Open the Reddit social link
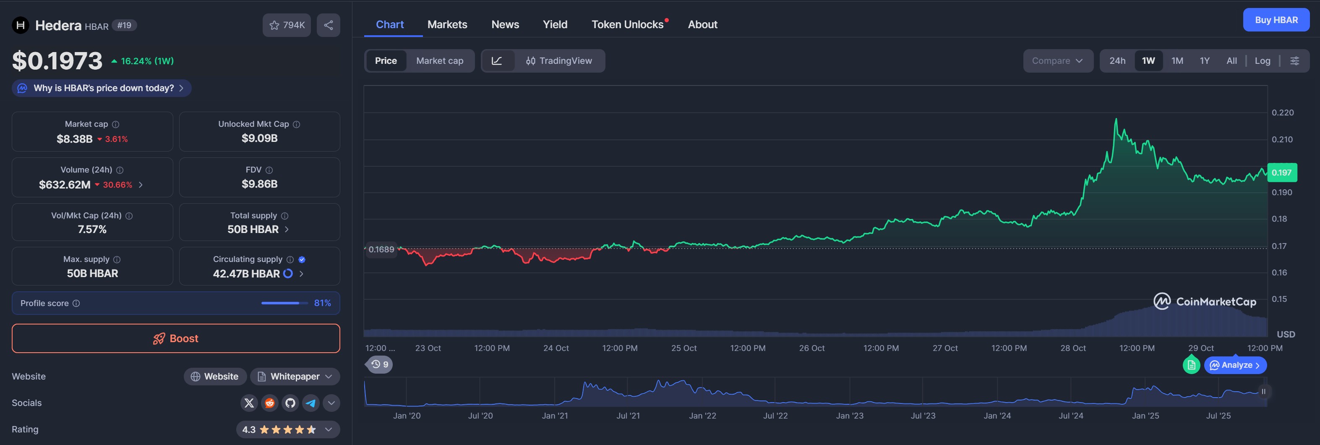Viewport: 1320px width, 445px height. pyautogui.click(x=269, y=403)
